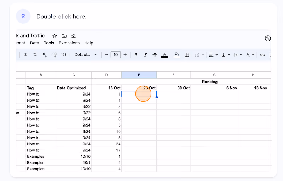283x181 pixels.
Task: Open the Data menu
Action: pos(34,43)
